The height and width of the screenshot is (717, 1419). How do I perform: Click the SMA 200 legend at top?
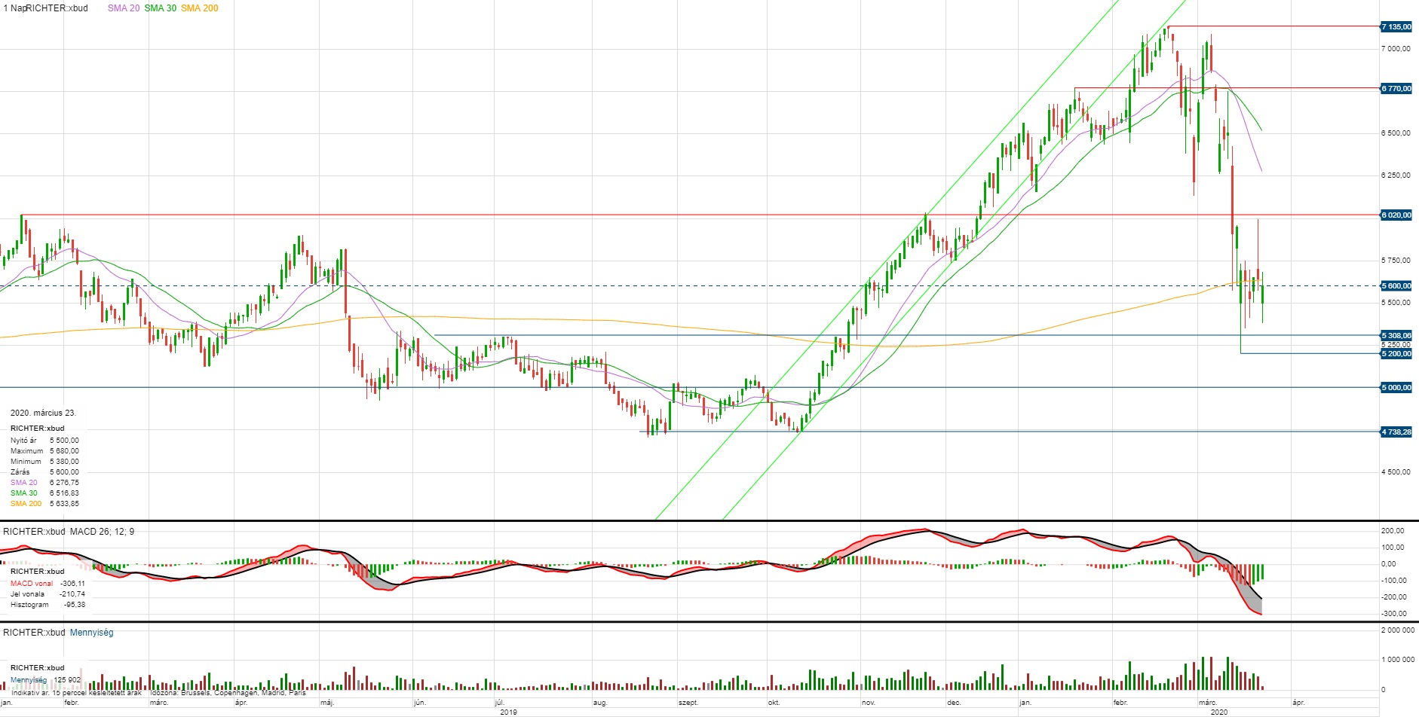[200, 8]
